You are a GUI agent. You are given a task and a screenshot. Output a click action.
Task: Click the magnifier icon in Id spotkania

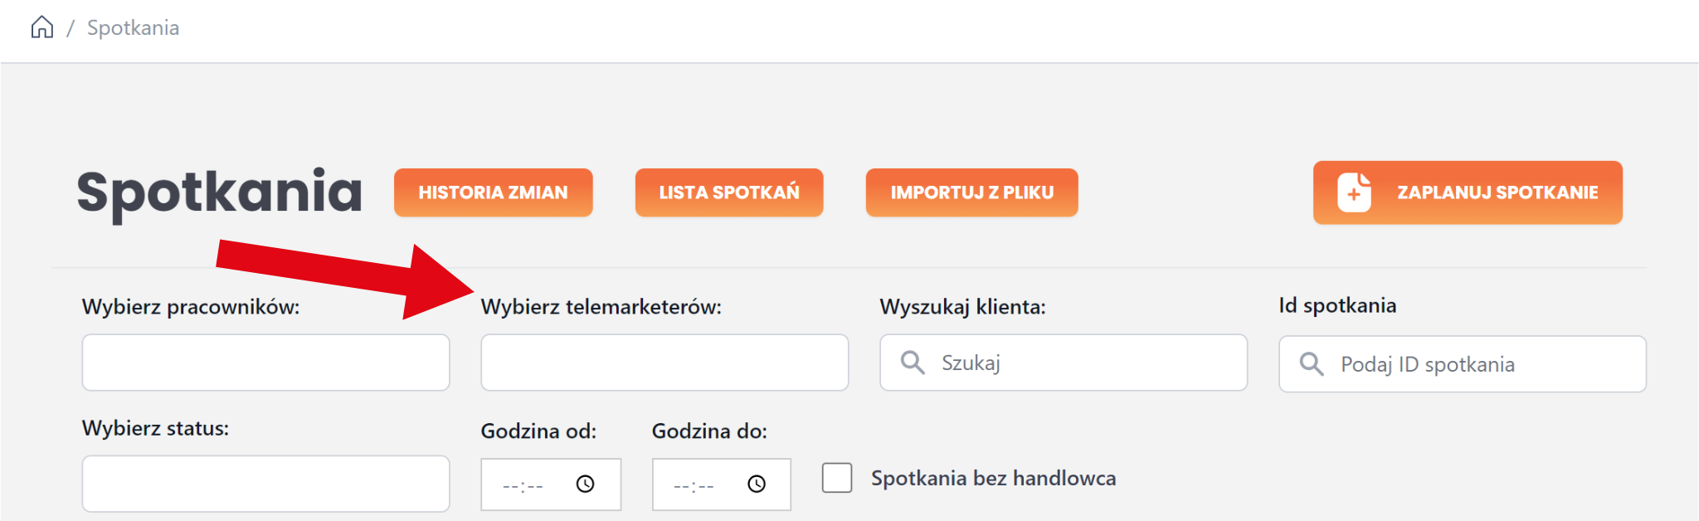click(x=1312, y=364)
